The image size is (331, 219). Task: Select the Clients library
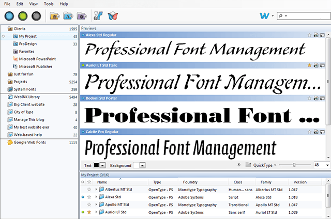[39, 28]
